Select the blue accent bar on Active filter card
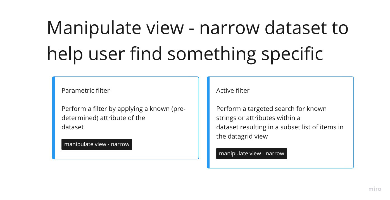The image size is (390, 200). (208, 122)
